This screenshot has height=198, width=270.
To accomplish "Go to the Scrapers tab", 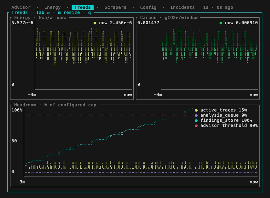I will pyautogui.click(x=115, y=7).
